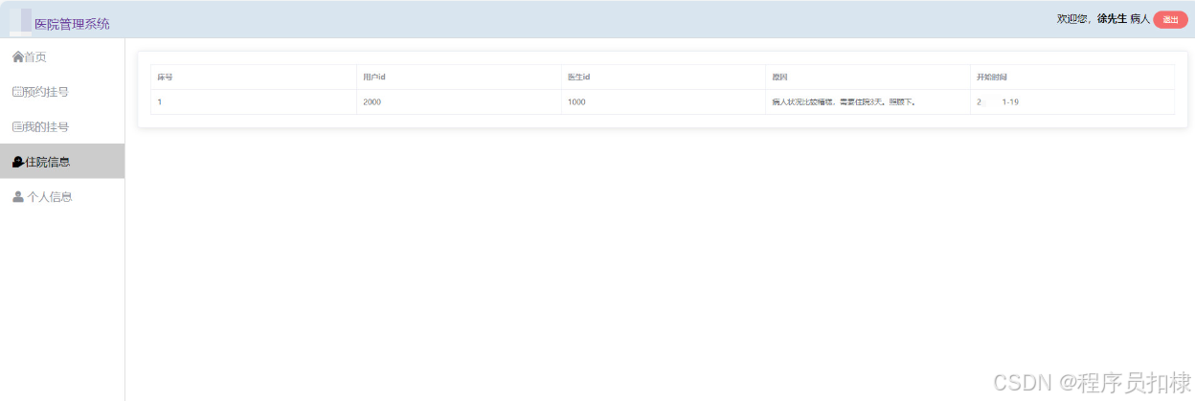Viewport: 1195px width, 401px height.
Task: Click the list icon beside 我的挂号
Action: point(16,127)
